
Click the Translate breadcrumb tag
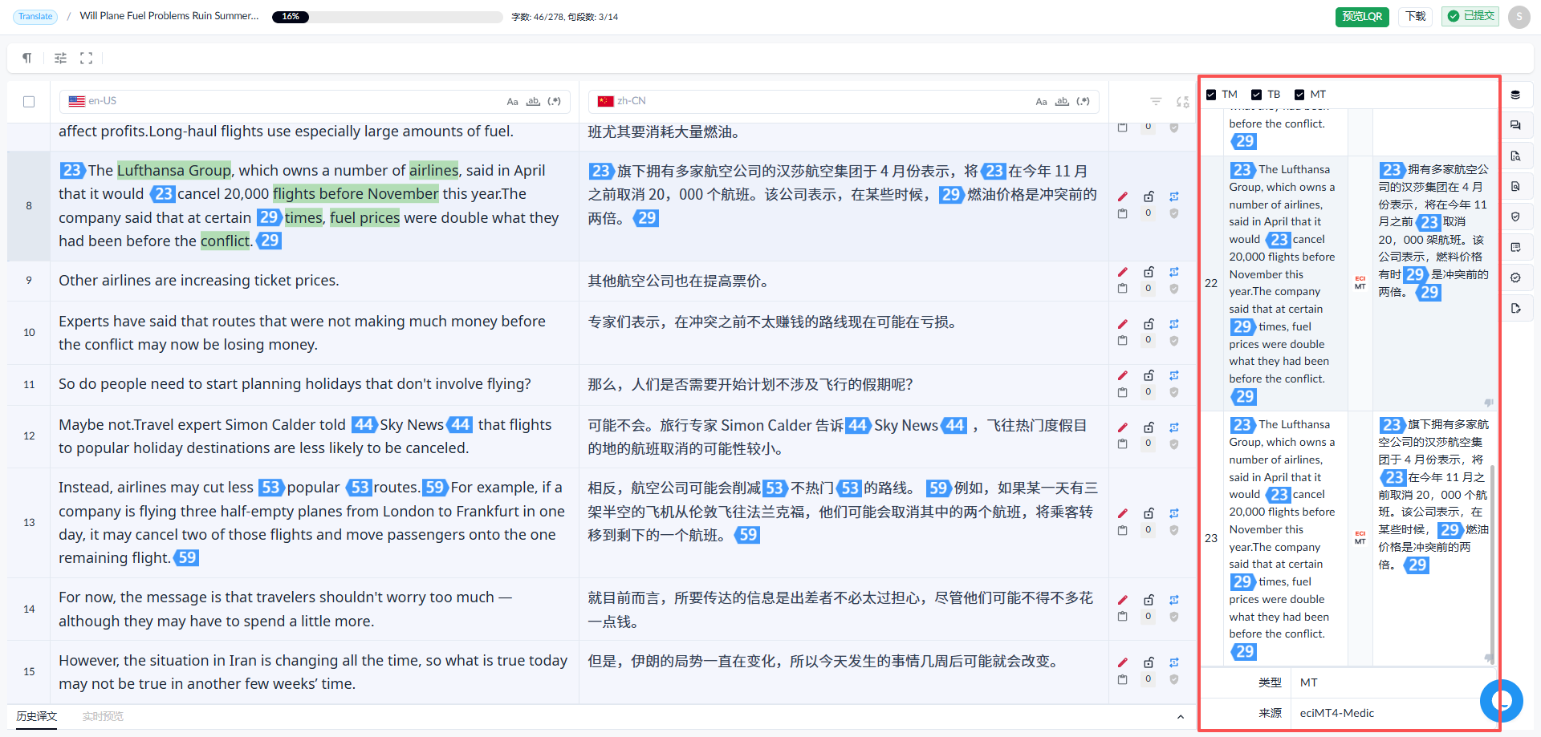[x=35, y=16]
